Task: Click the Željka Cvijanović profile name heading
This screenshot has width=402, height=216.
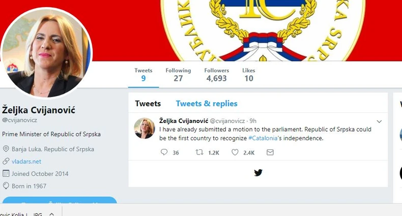Action: click(x=39, y=109)
